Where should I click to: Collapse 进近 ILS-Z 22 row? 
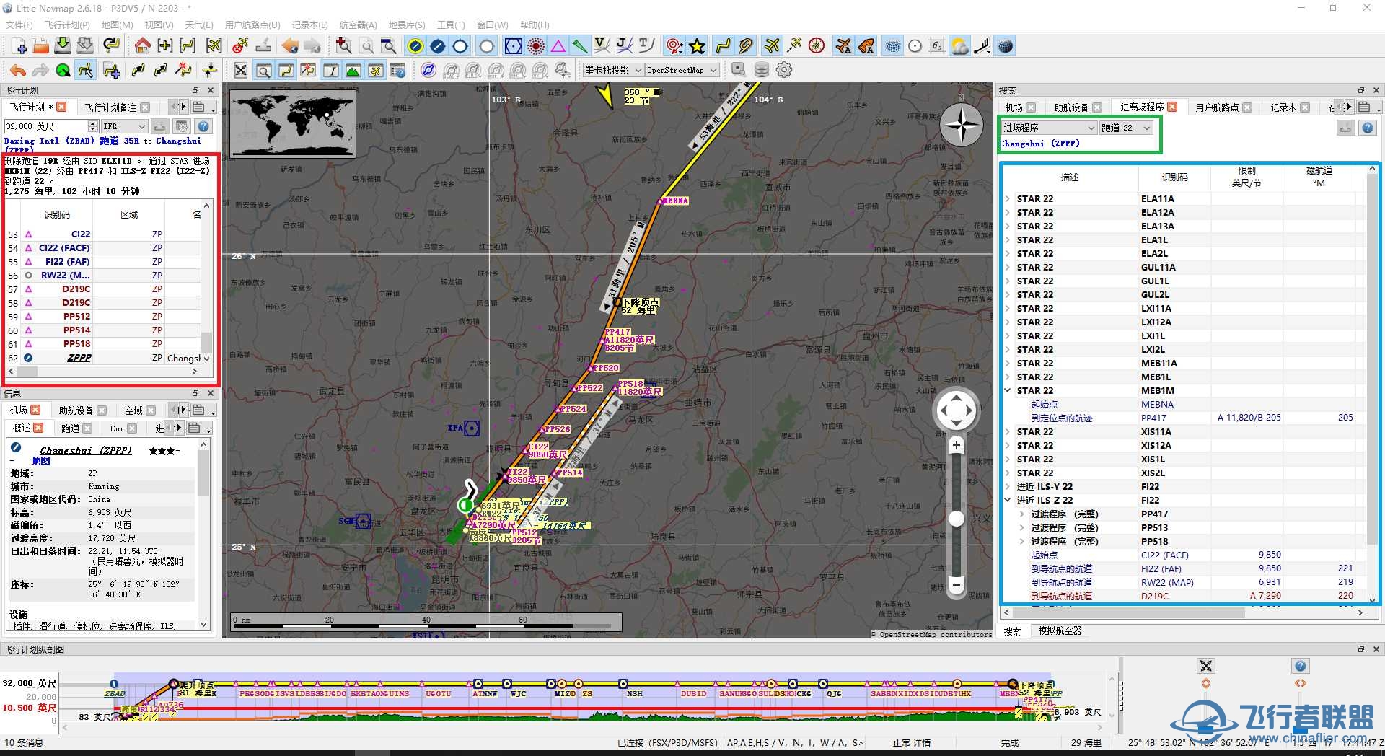(1007, 500)
